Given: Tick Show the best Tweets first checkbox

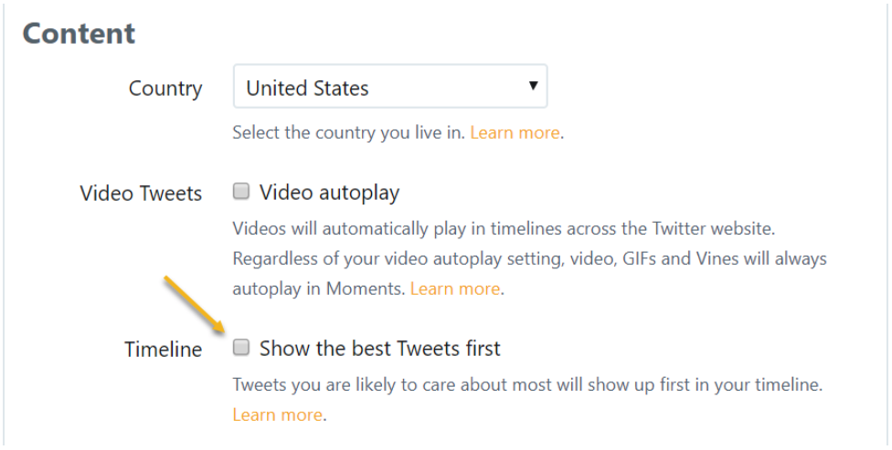Looking at the screenshot, I should [241, 347].
